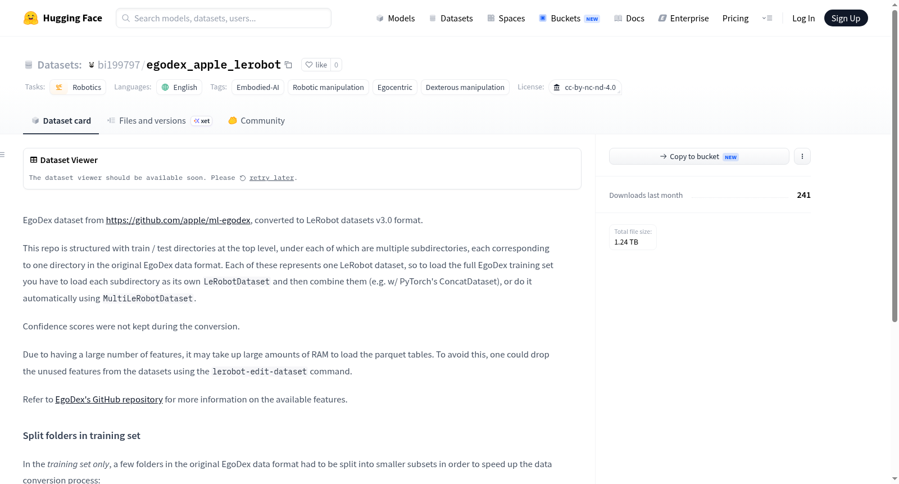This screenshot has height=484, width=899.
Task: Click the Split folders in training set heading
Action: click(81, 436)
